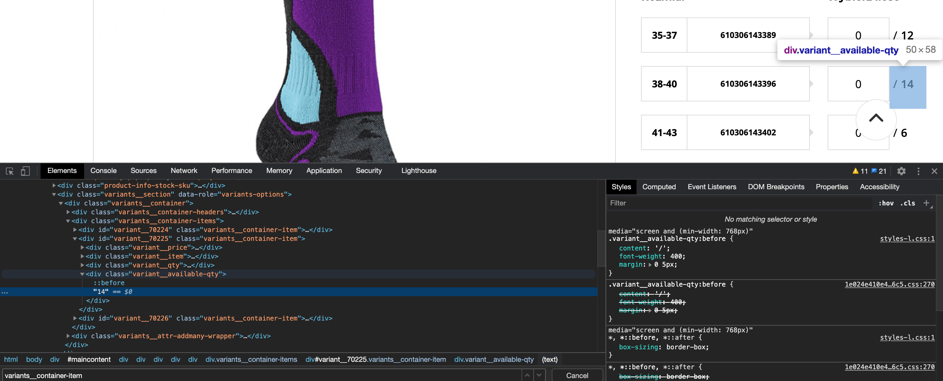Jump to previous search result arrow

[527, 375]
